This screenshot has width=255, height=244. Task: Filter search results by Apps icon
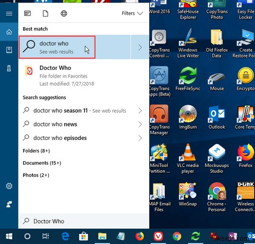tap(28, 13)
